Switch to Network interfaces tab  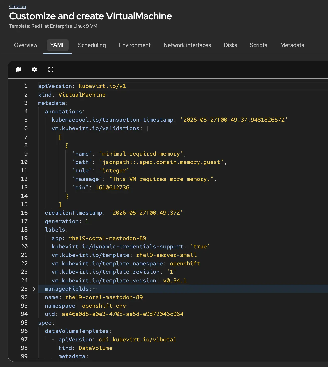point(187,45)
